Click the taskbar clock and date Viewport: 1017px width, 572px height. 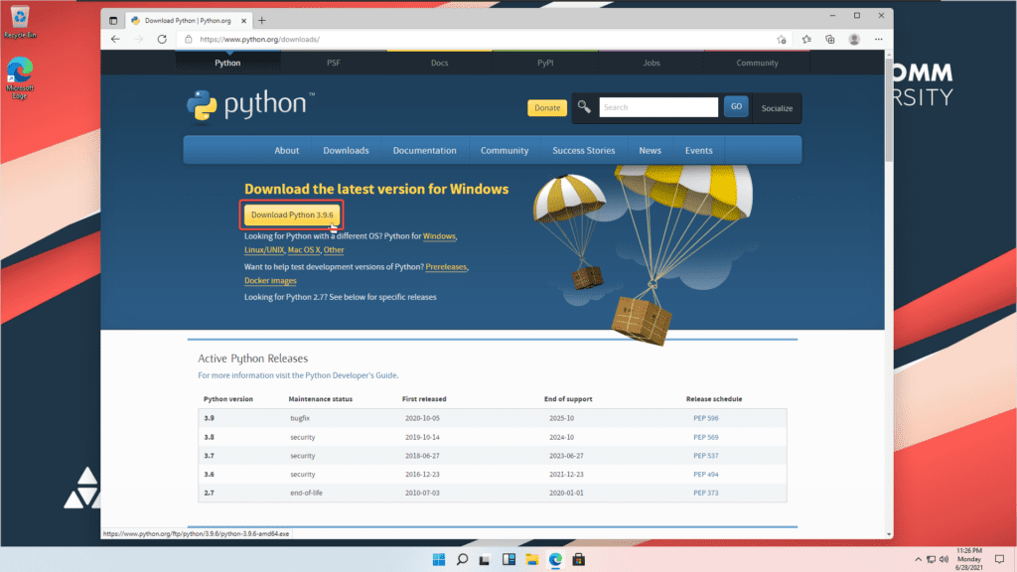969,559
